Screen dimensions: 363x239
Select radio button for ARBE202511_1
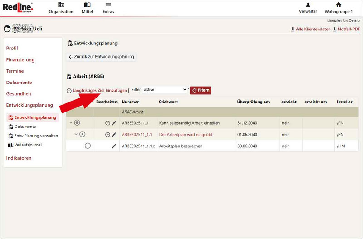77,123
